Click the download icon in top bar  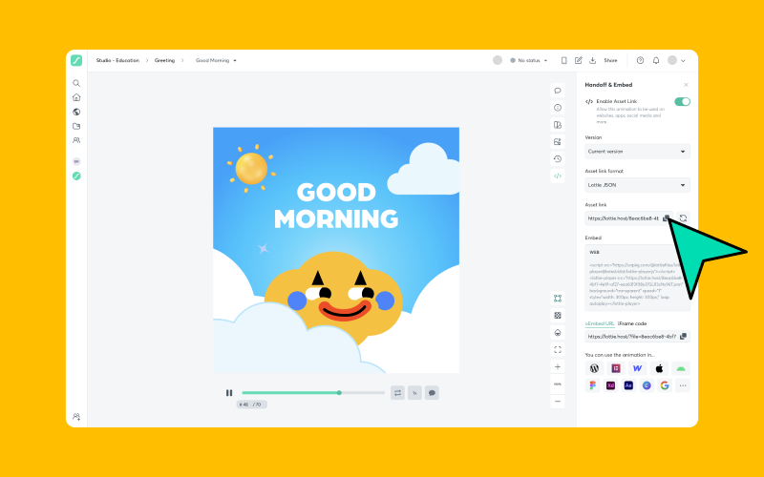pos(592,60)
